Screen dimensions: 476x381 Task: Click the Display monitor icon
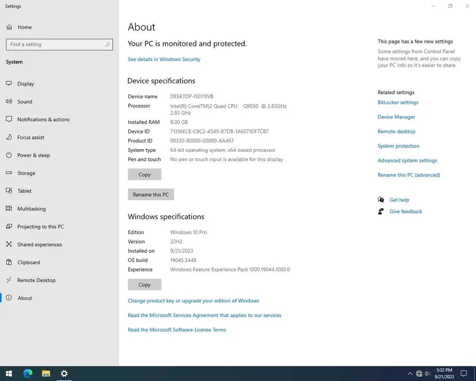tap(9, 84)
